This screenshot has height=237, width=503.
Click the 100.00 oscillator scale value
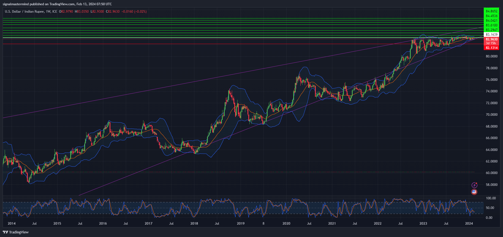coord(491,198)
